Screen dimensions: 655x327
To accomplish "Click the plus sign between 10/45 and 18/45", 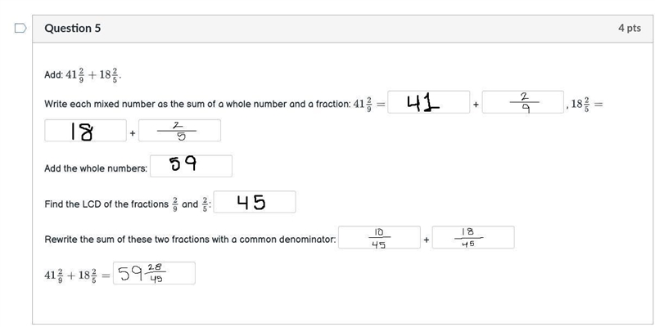I will coord(426,240).
